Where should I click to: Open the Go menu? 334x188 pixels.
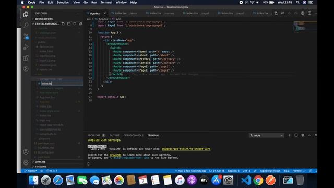pos(86,2)
